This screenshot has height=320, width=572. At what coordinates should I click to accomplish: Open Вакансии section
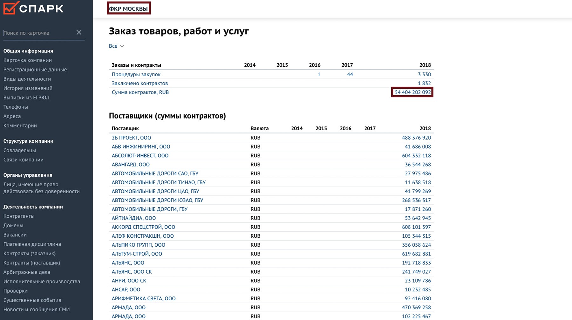click(x=15, y=235)
